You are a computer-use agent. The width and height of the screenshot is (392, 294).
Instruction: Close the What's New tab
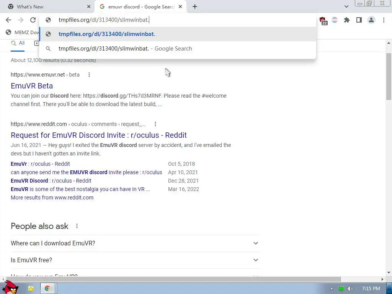[x=89, y=7]
